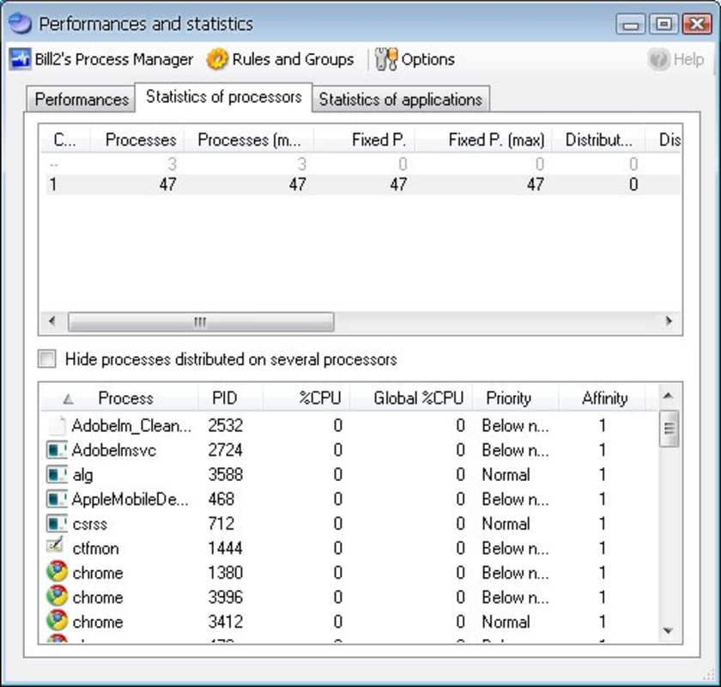Click the left arrow of horizontal scrollbar
The image size is (721, 687).
point(52,321)
